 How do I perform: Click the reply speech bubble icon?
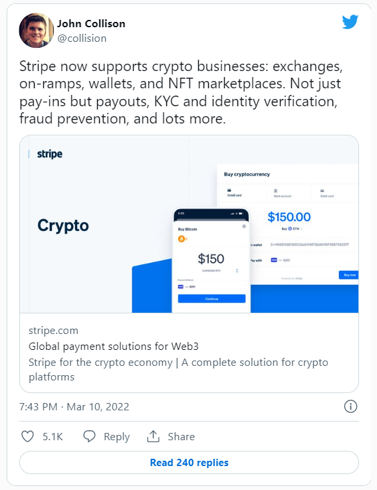point(89,436)
